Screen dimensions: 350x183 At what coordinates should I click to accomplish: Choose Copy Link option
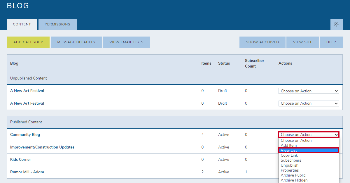coord(309,155)
